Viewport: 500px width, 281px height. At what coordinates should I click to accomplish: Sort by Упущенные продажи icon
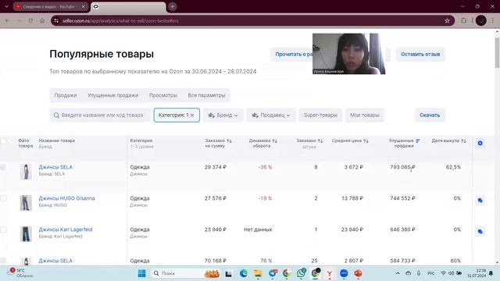pos(418,140)
